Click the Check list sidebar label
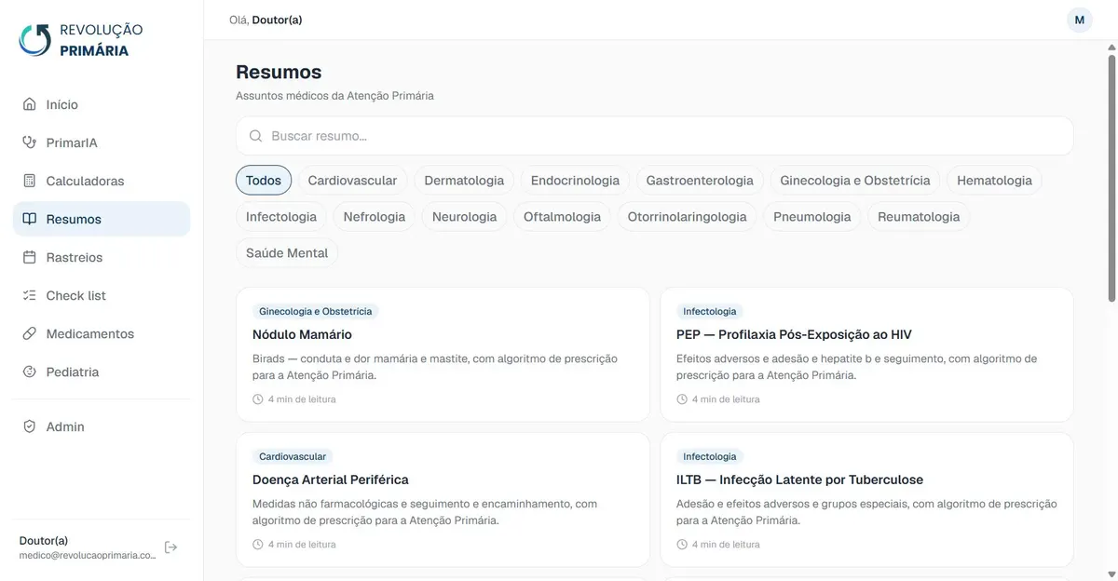 coord(76,295)
